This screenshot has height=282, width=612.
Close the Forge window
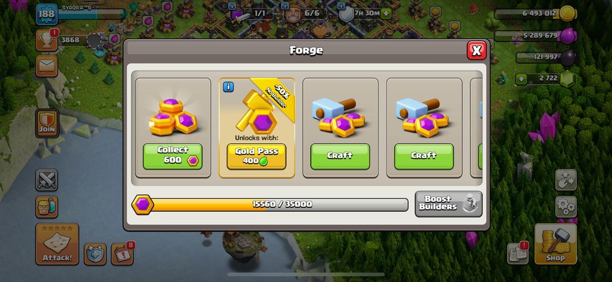[x=476, y=50]
